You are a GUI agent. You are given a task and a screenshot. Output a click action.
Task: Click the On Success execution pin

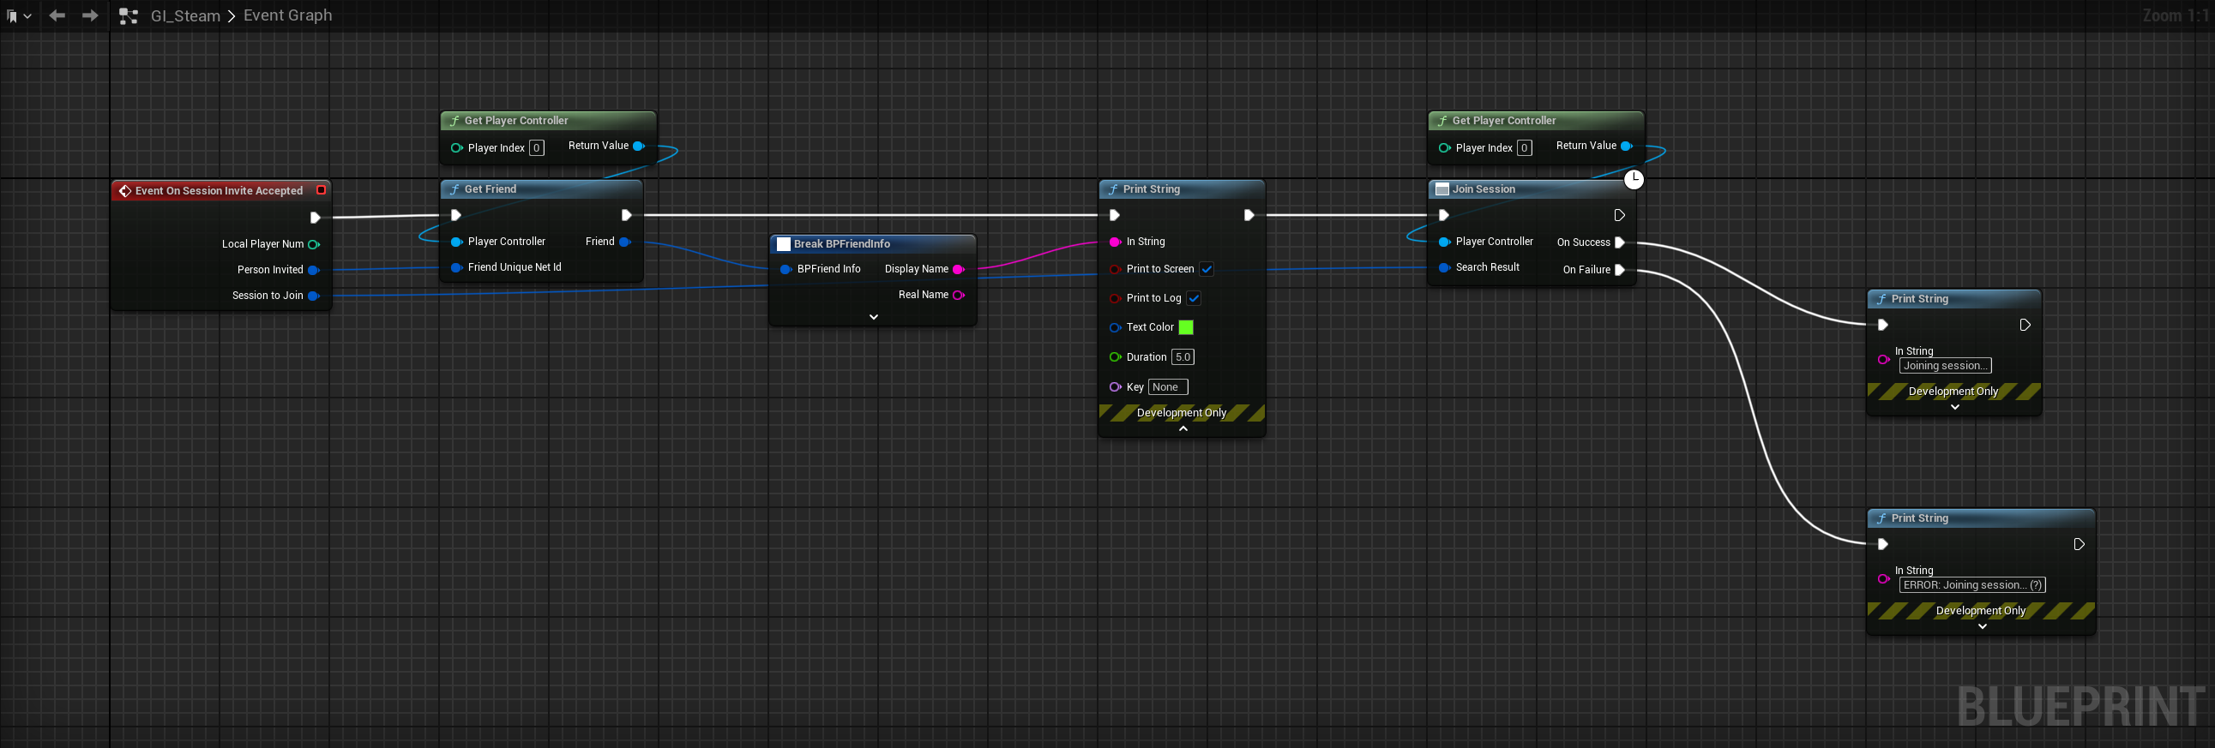point(1619,242)
